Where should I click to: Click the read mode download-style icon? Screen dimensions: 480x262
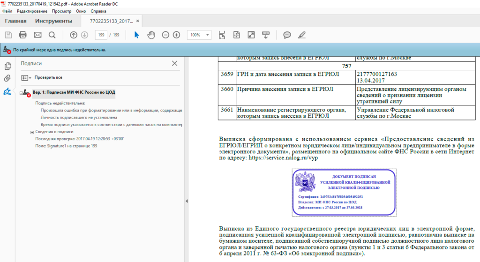(x=266, y=35)
